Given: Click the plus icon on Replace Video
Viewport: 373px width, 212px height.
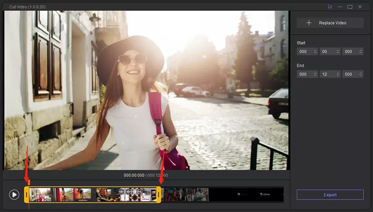Looking at the screenshot, I should 309,23.
